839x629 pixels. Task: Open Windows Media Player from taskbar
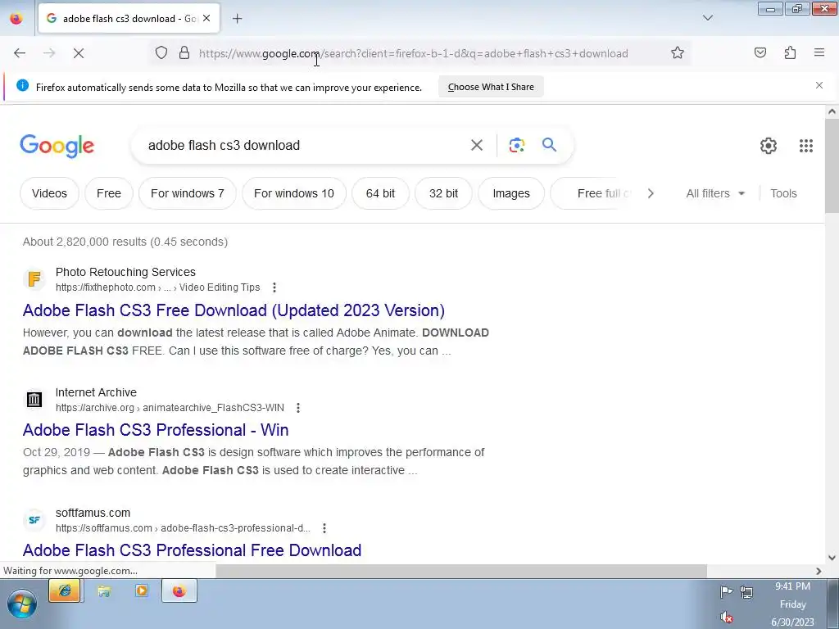pos(141,591)
